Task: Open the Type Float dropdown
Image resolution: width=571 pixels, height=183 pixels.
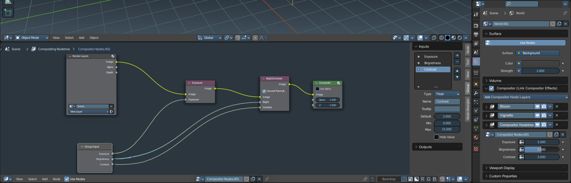Action: [447, 94]
